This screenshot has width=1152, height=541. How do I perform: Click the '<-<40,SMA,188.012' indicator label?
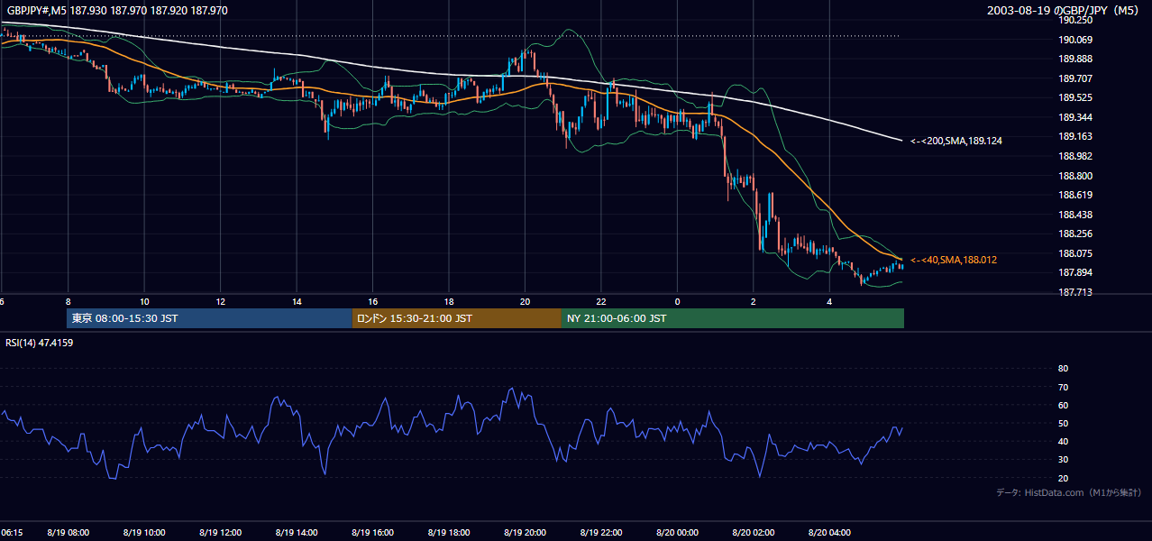[953, 260]
